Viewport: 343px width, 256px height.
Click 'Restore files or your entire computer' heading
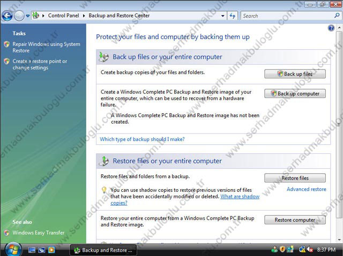pyautogui.click(x=167, y=161)
